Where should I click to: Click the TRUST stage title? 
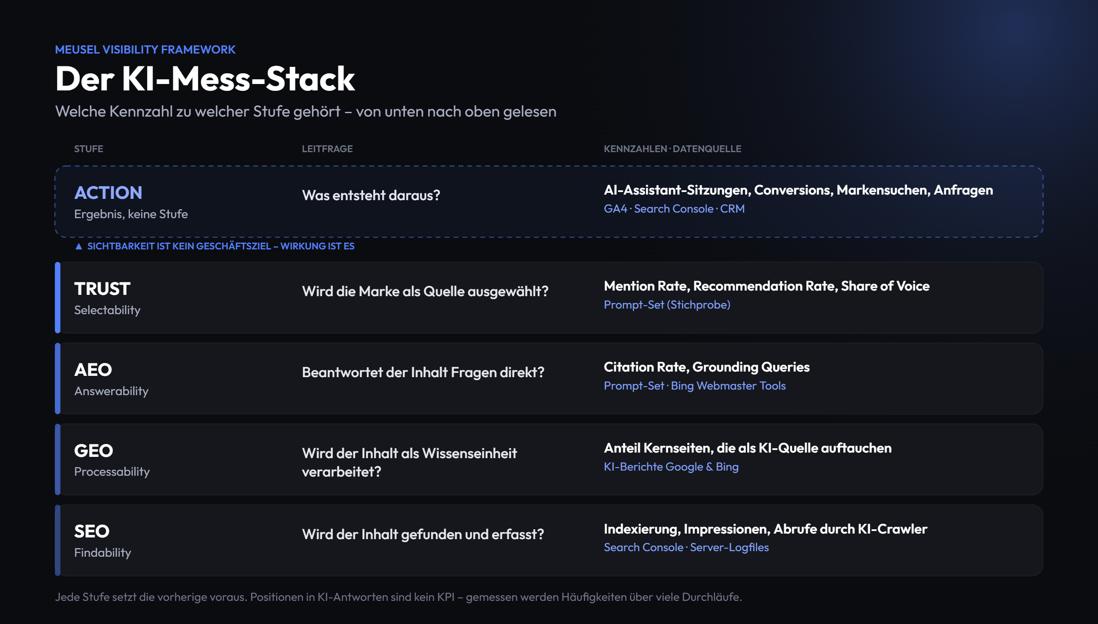coord(102,289)
